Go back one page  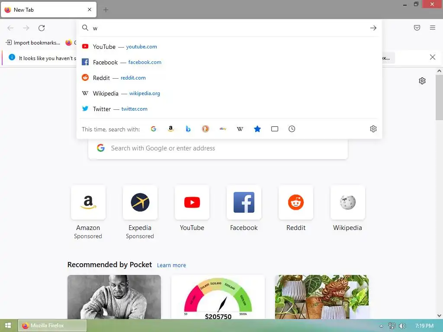click(10, 28)
